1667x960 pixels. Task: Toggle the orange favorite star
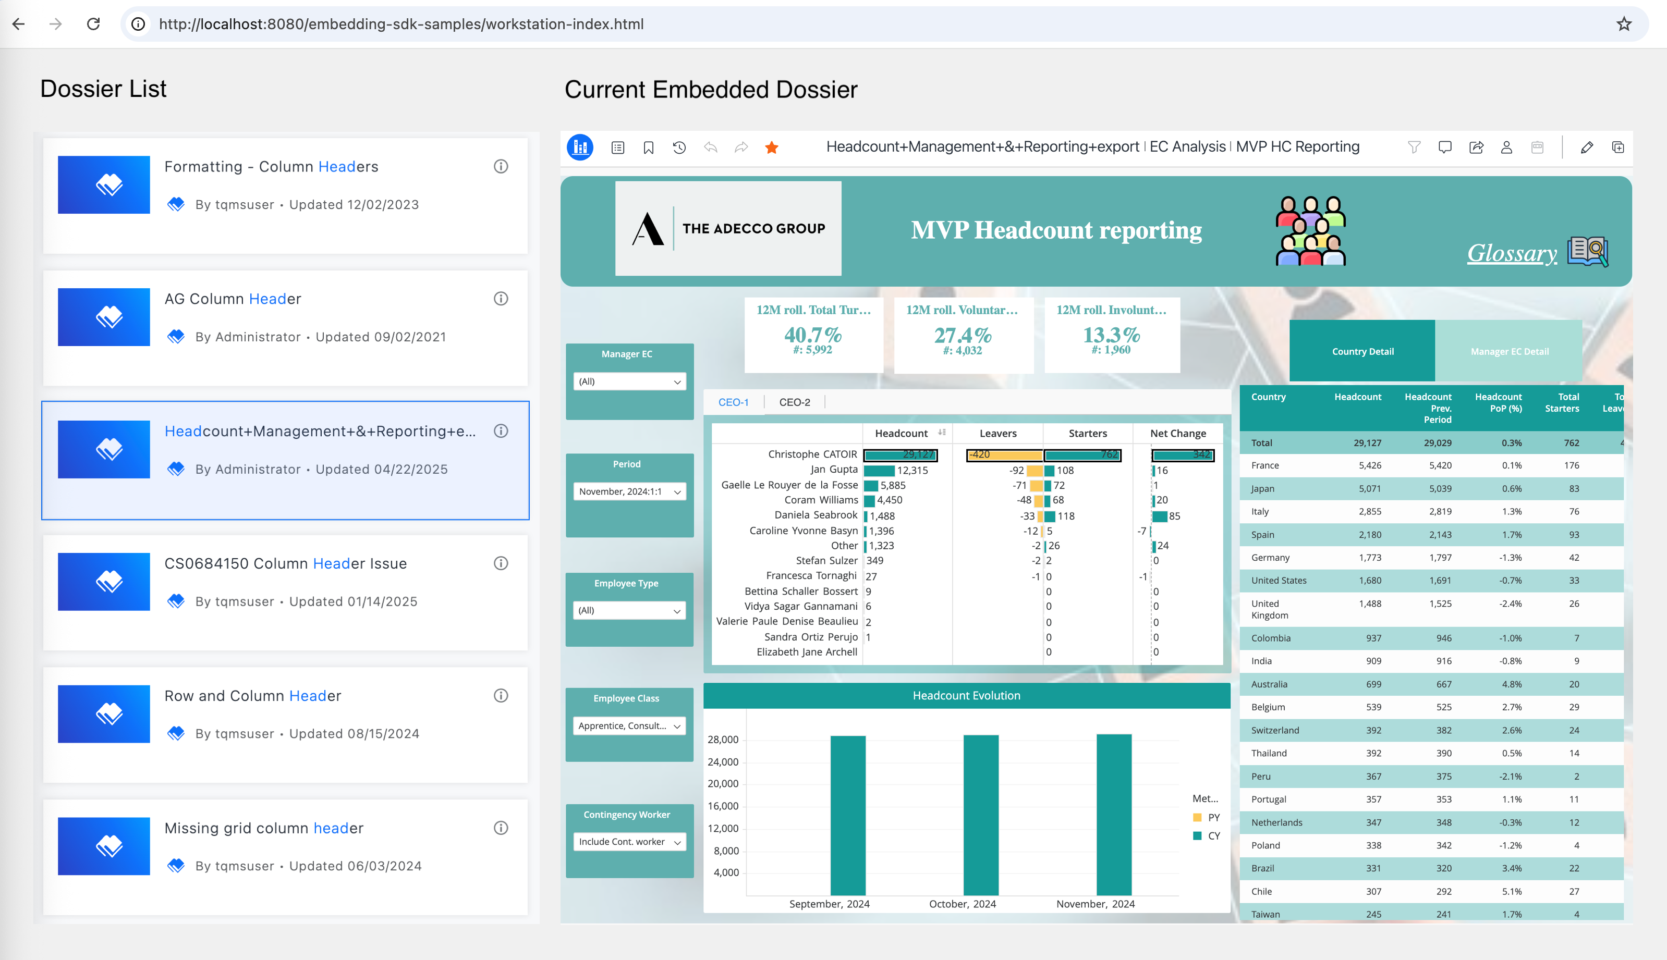[x=772, y=147]
